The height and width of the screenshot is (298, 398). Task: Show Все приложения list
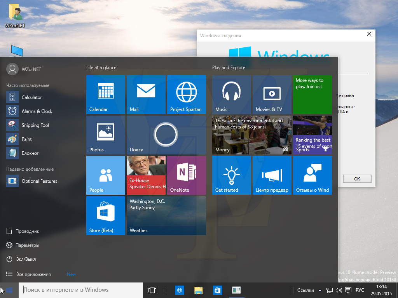point(28,274)
